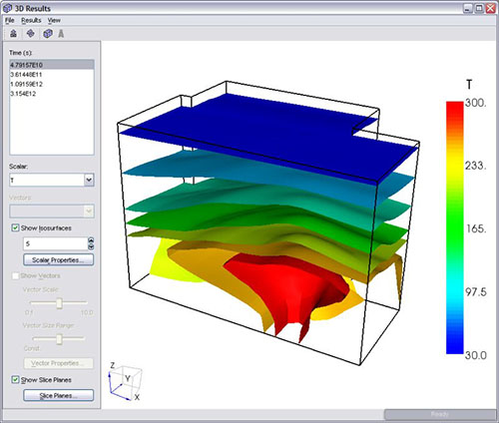
Task: Click the Scalar Properties button
Action: pyautogui.click(x=59, y=259)
